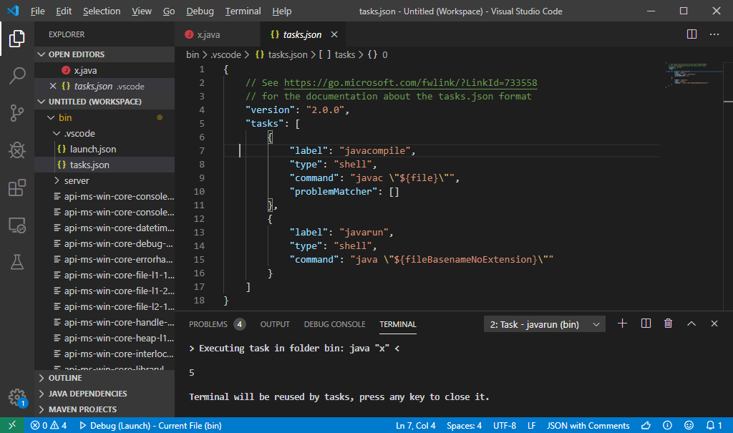
Task: Switch to the Problems panel tab
Action: click(x=208, y=324)
